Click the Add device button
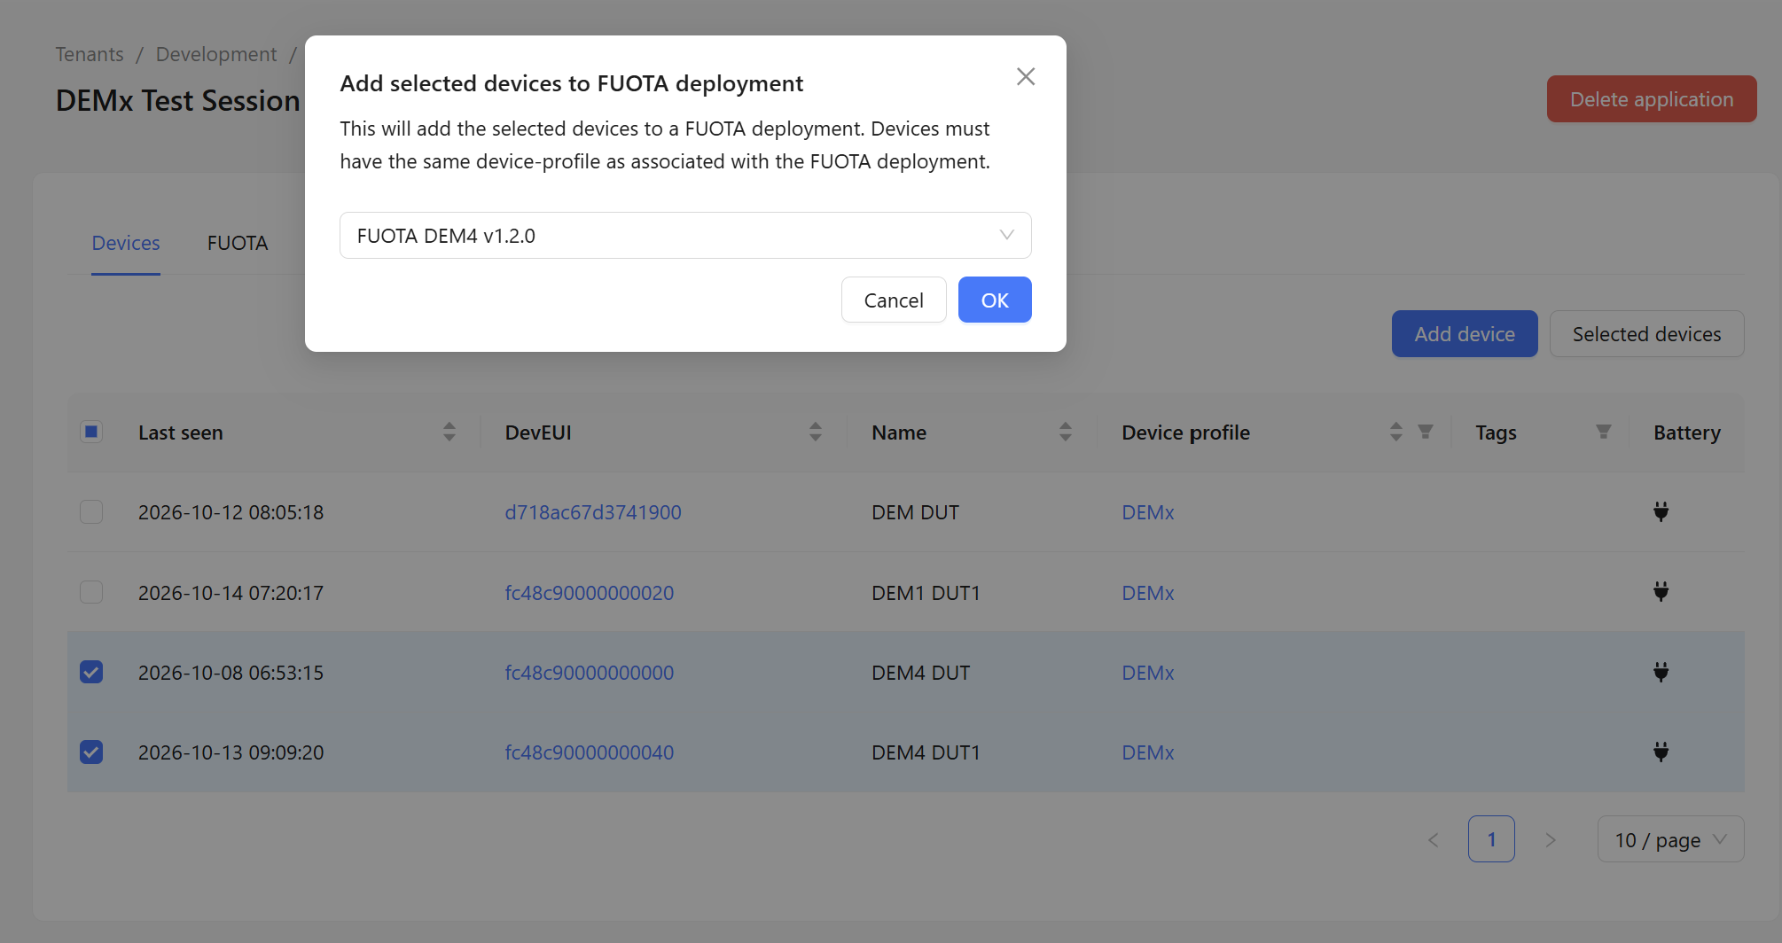 tap(1465, 334)
